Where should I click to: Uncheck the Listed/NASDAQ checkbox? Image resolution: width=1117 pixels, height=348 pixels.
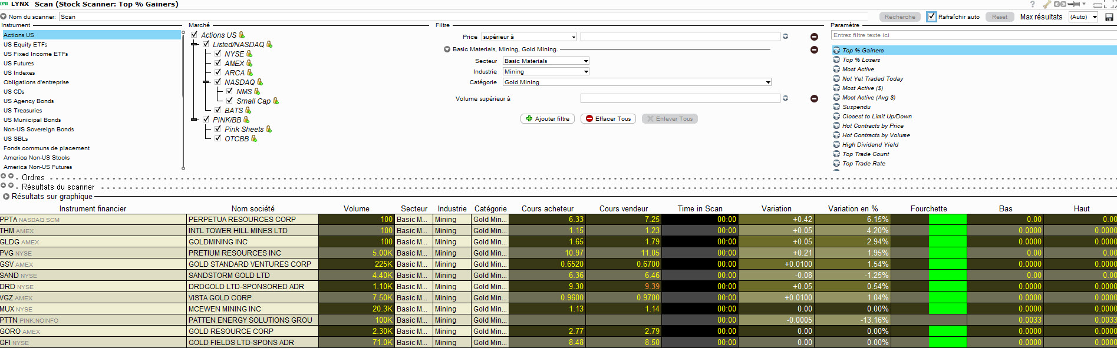coord(206,44)
